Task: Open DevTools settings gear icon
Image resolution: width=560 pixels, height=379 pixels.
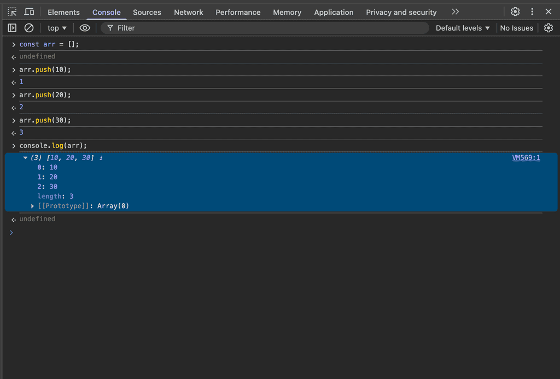Action: coord(515,12)
